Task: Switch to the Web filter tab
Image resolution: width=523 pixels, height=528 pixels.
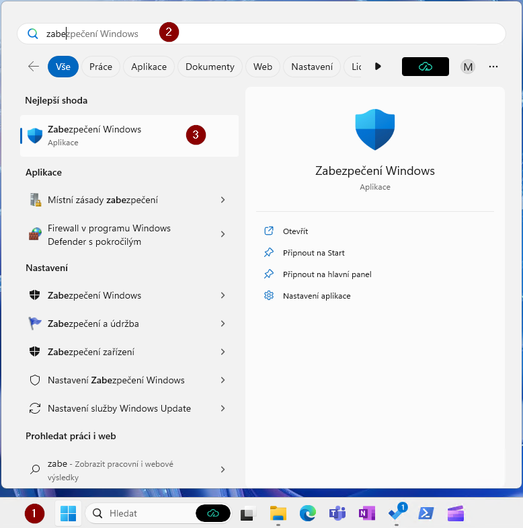Action: [x=263, y=67]
